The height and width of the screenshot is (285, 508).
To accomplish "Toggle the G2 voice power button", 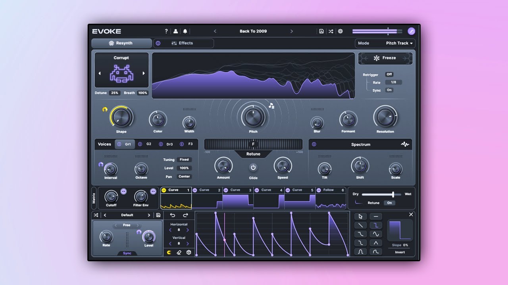I will [x=140, y=144].
